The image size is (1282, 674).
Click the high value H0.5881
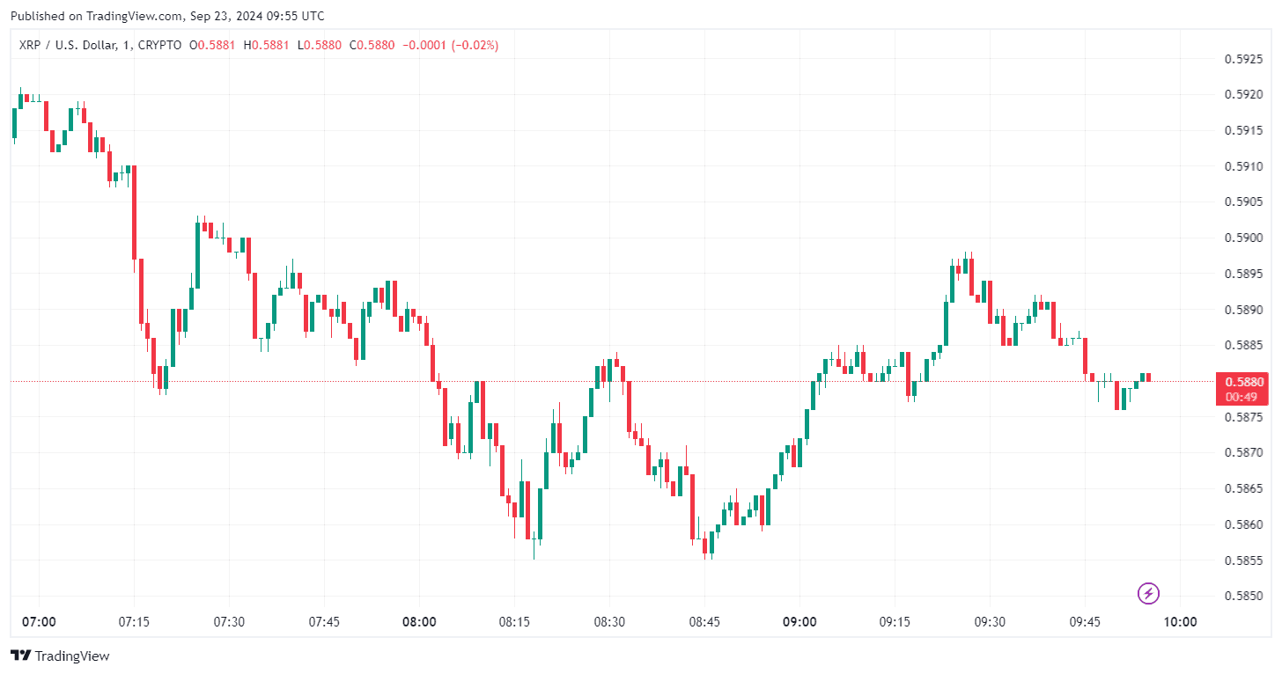point(267,45)
